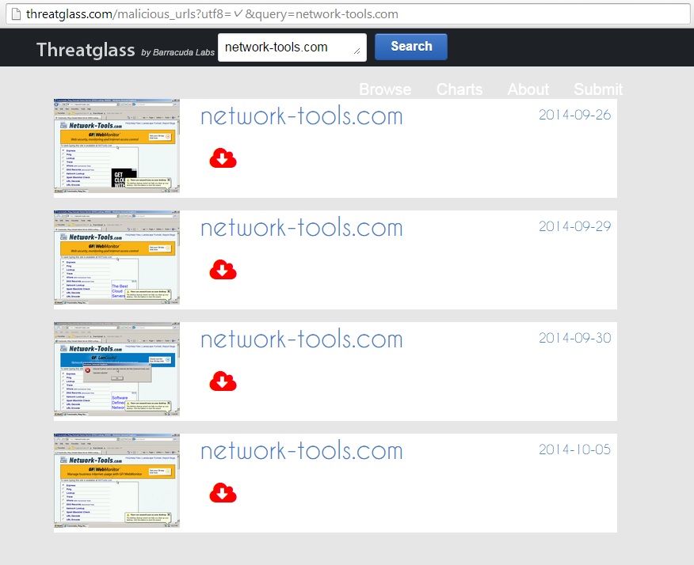Click the download cloud icon for 2014-09-29 entry
Image resolution: width=694 pixels, height=565 pixels.
tap(223, 270)
